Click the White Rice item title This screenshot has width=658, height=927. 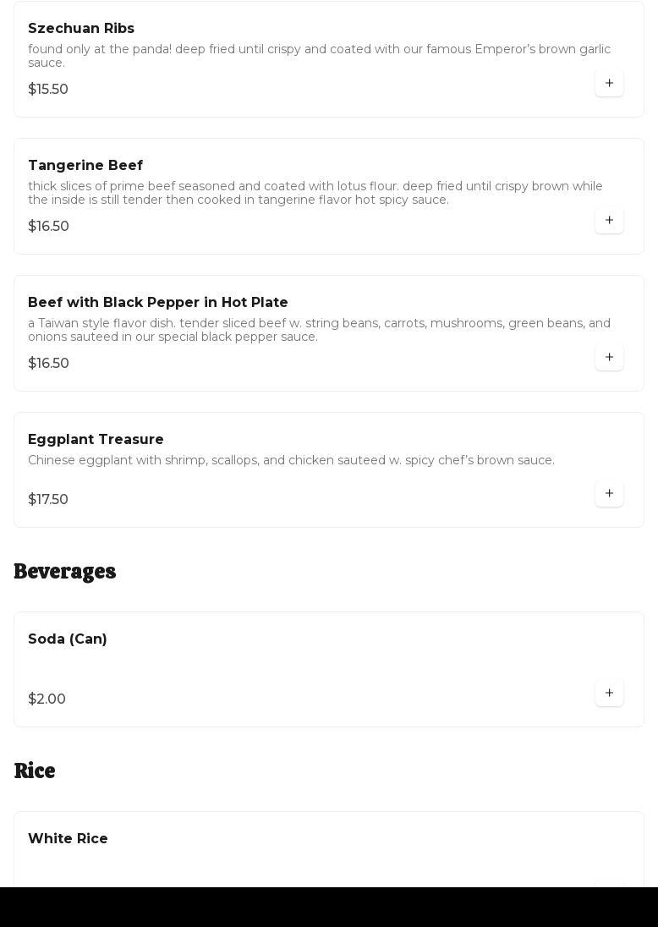point(68,839)
